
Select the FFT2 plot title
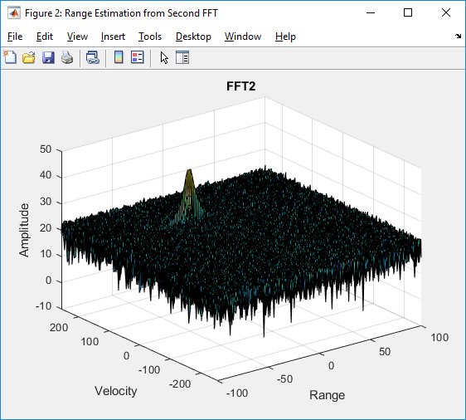(240, 86)
